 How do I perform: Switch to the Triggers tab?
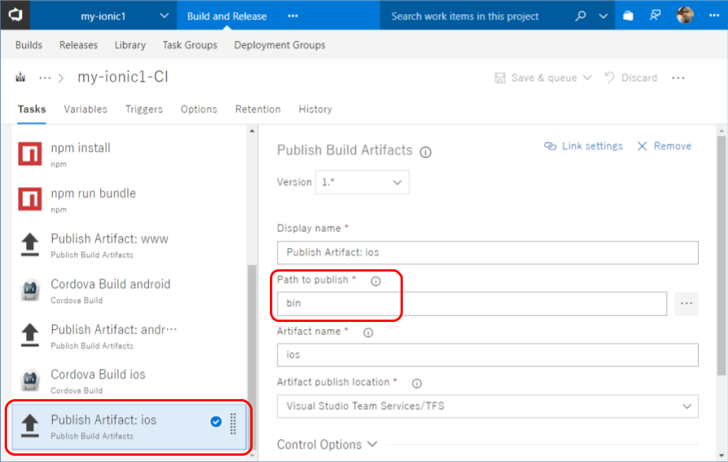[144, 109]
